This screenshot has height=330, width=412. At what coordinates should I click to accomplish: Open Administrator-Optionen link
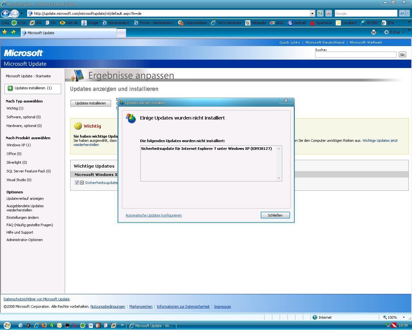click(x=24, y=240)
